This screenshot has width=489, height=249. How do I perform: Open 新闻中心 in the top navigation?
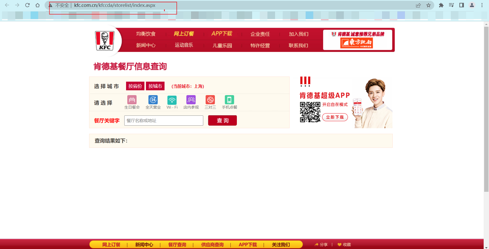(146, 45)
